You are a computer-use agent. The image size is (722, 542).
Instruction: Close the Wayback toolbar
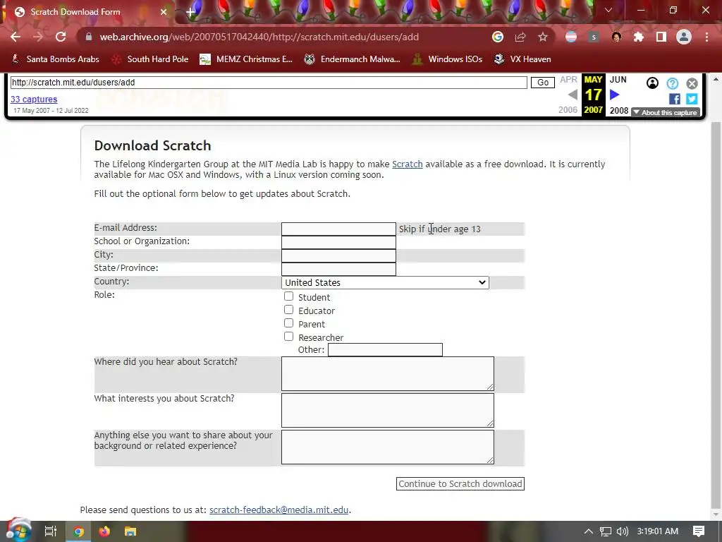tap(692, 83)
